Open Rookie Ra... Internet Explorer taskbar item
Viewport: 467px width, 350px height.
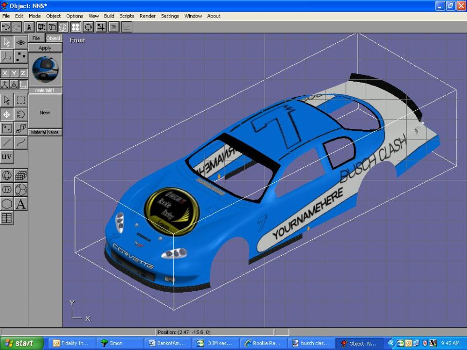(264, 344)
